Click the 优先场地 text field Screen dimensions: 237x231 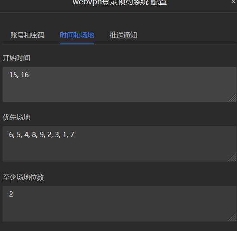click(x=120, y=144)
